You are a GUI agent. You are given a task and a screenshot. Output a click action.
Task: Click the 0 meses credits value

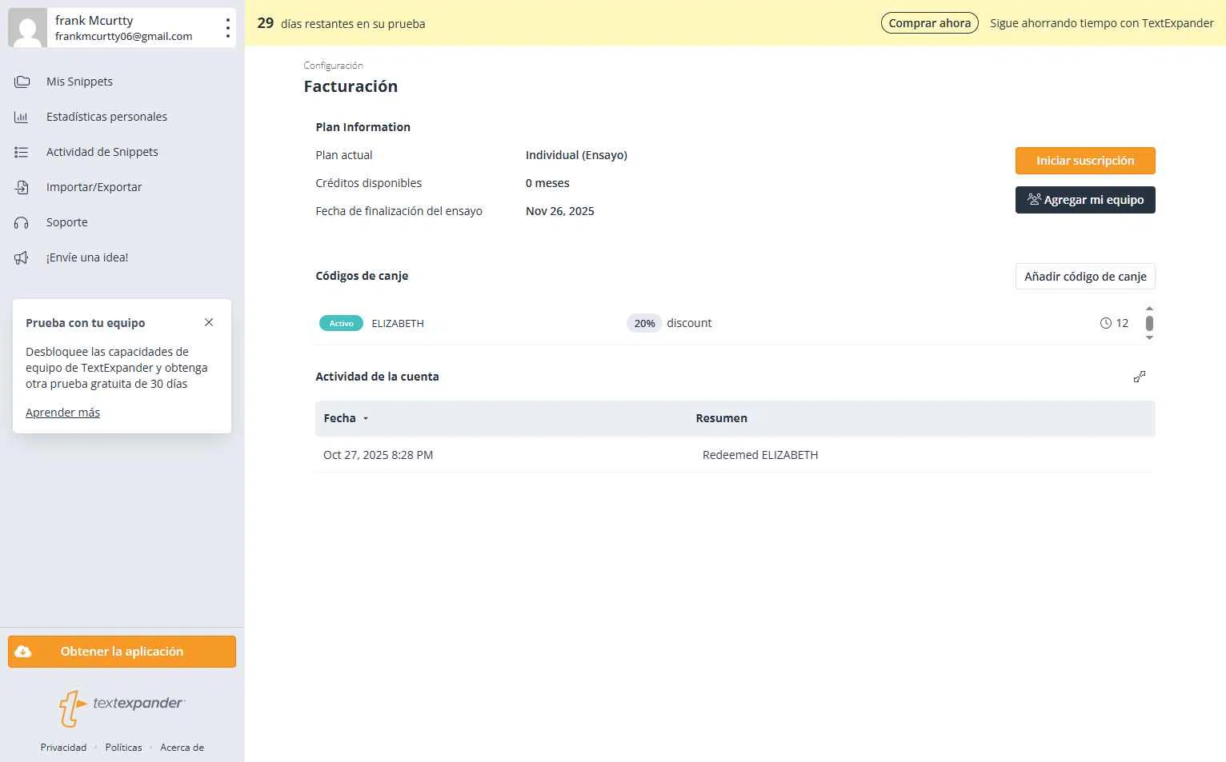pyautogui.click(x=547, y=183)
